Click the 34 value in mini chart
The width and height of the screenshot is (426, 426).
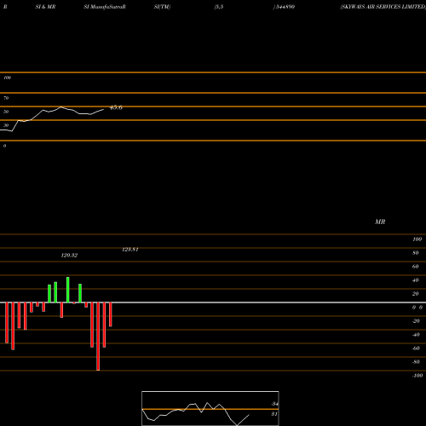pos(274,404)
